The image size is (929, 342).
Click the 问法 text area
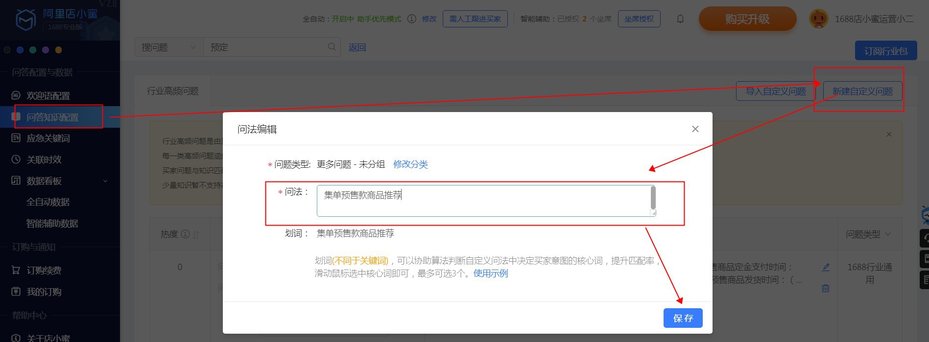(x=486, y=201)
